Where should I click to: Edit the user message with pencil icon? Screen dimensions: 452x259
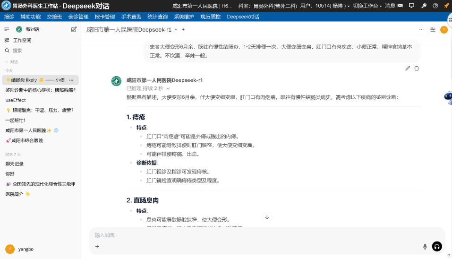pyautogui.click(x=408, y=69)
